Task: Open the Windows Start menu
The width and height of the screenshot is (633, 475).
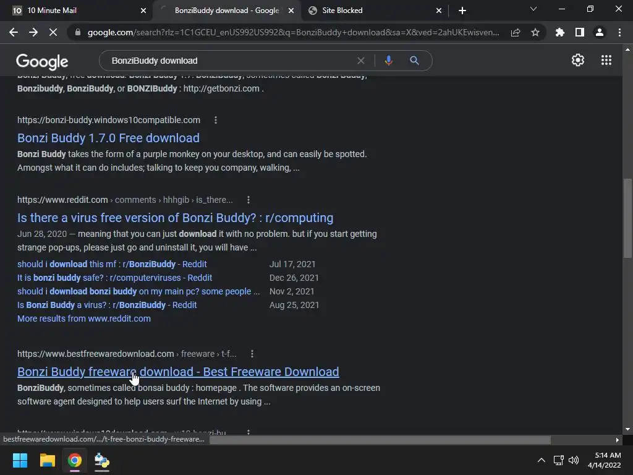Action: pyautogui.click(x=20, y=460)
